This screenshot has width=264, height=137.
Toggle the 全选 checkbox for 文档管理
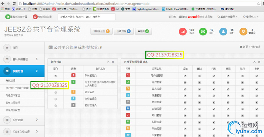(x=257, y=109)
